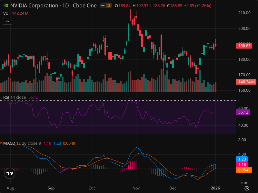
Task: Click the Dec label on time axis
Action: [173, 188]
